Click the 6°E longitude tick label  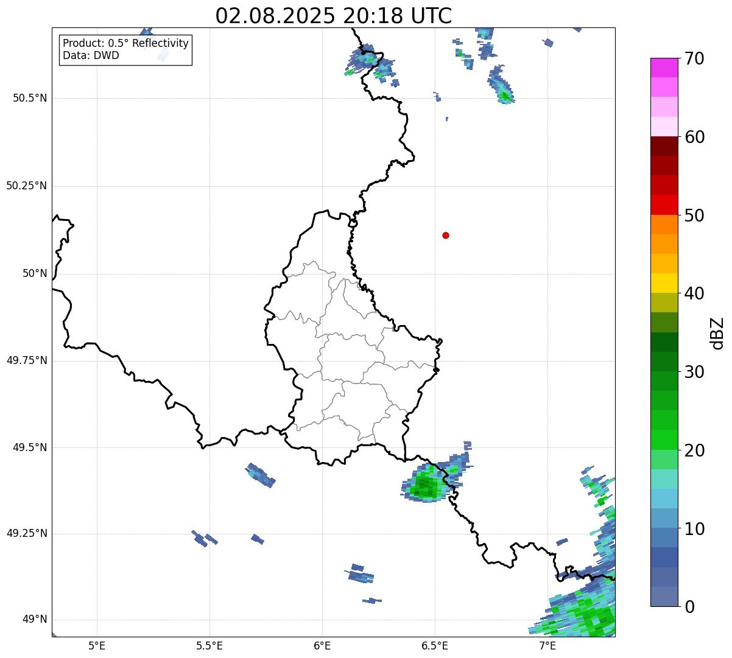(322, 645)
